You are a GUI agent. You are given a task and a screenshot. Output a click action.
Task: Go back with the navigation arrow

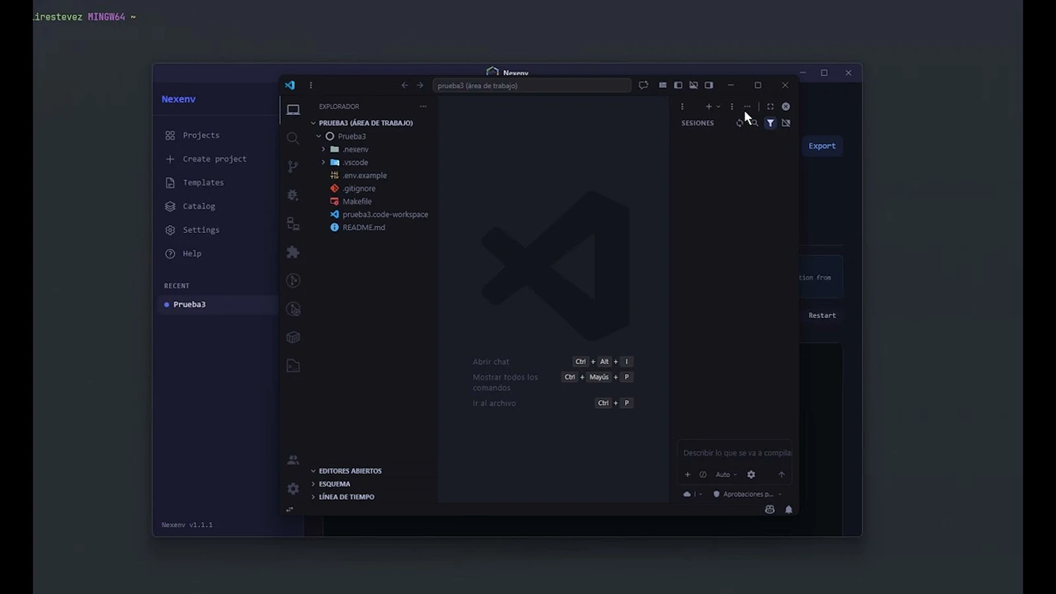pos(405,85)
